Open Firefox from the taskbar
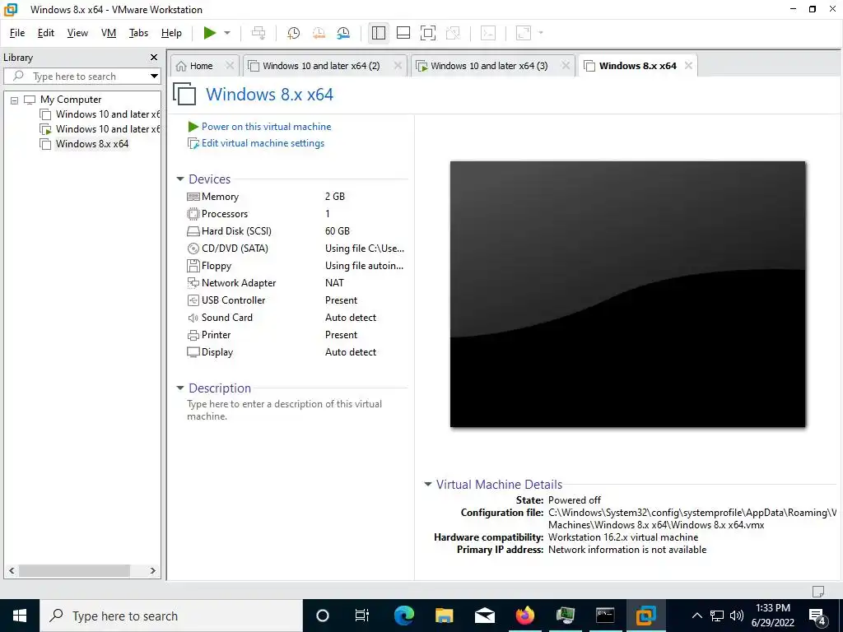Viewport: 843px width, 632px height. coord(524,616)
